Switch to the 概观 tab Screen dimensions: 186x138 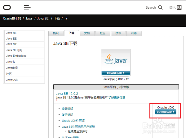tap(56, 33)
